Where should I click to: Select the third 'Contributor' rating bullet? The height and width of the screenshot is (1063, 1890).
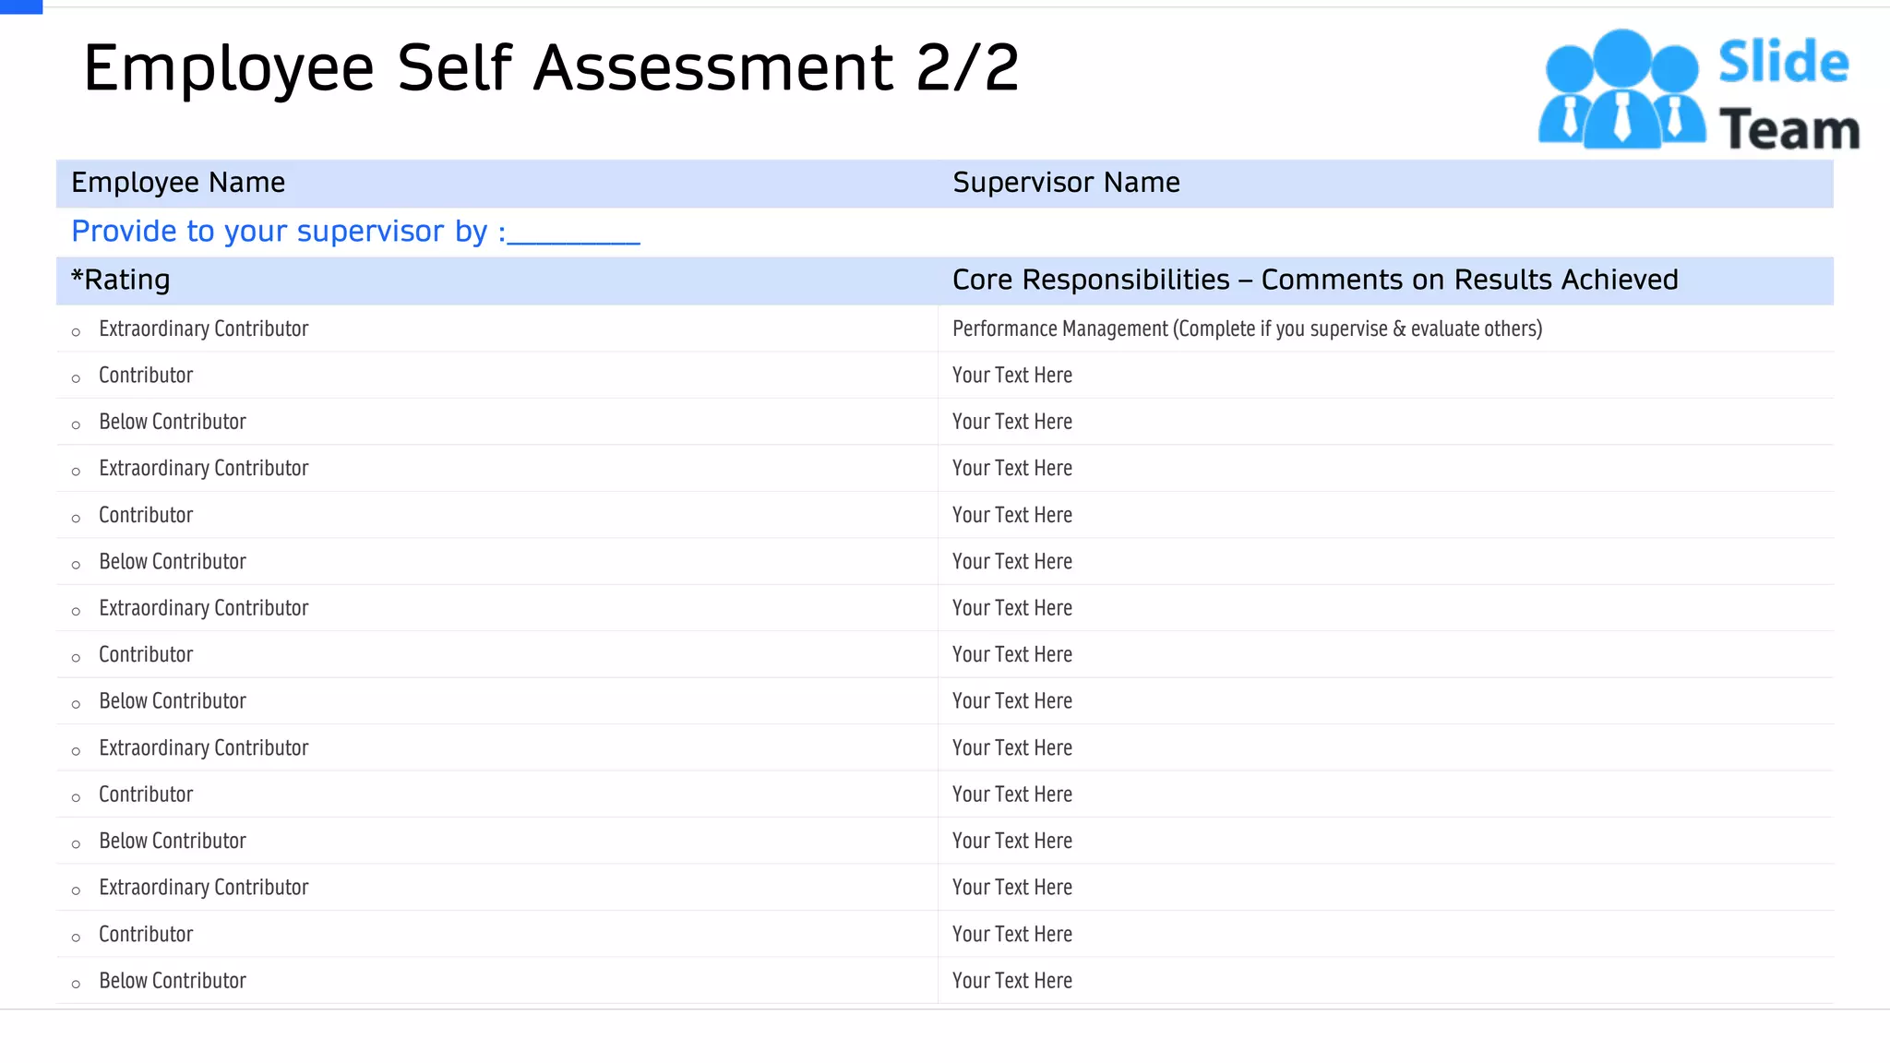pyautogui.click(x=77, y=658)
